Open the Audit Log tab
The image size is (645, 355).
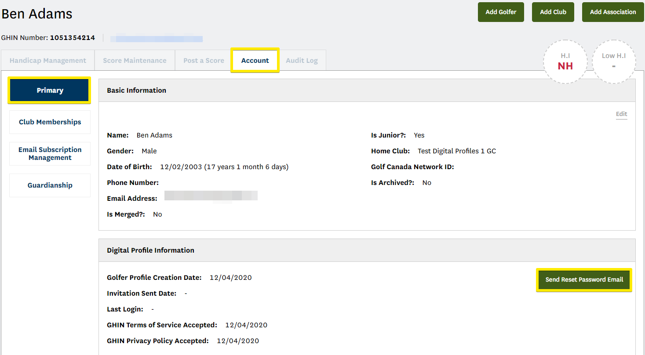[302, 60]
